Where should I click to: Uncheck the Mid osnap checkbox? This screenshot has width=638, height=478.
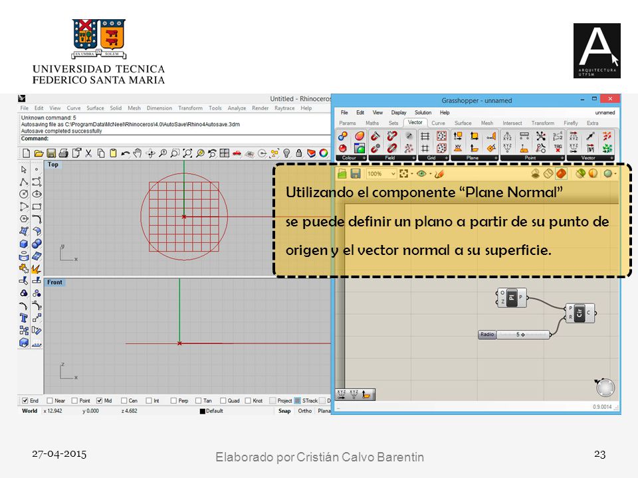pos(99,400)
